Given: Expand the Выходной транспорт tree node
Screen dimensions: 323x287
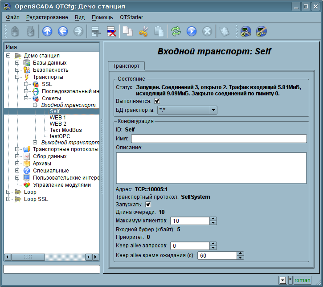Looking at the screenshot, I should click(x=35, y=142).
